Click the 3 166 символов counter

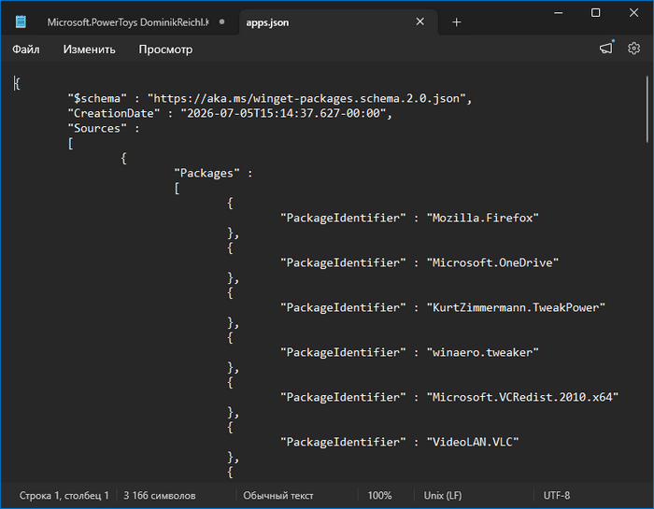[160, 495]
